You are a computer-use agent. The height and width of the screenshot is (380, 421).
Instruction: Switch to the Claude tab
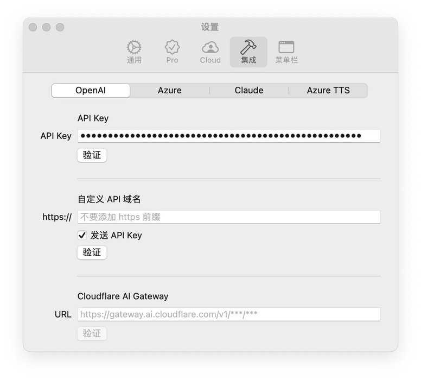click(x=249, y=91)
